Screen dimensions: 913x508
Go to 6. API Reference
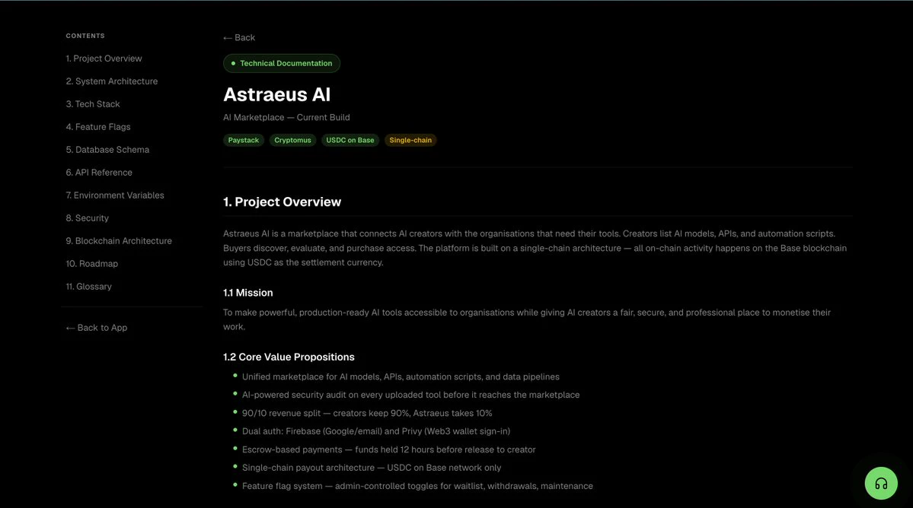coord(99,173)
